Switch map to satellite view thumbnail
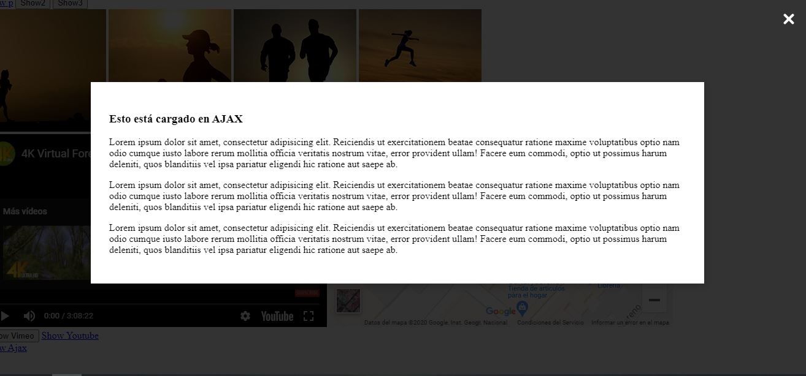 tap(348, 300)
